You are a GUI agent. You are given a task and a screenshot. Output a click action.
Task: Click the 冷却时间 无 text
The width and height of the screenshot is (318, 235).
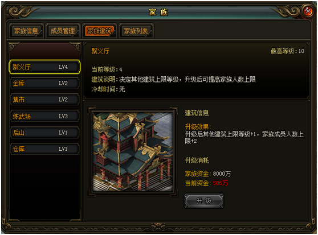click(x=108, y=89)
